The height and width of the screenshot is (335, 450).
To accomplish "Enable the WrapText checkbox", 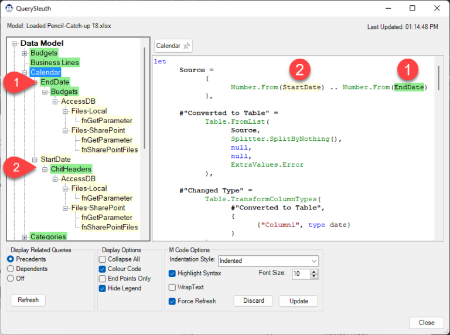I will click(172, 287).
